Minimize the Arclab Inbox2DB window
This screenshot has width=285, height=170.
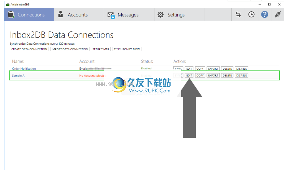260,4
